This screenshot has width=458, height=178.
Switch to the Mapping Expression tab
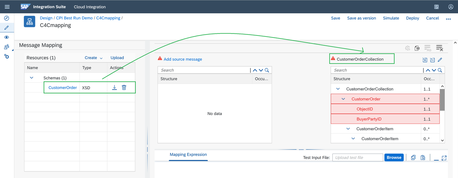188,154
